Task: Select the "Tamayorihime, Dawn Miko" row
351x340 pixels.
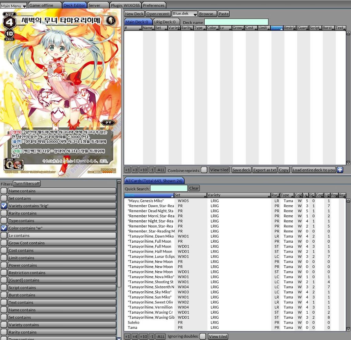Action: (235, 236)
